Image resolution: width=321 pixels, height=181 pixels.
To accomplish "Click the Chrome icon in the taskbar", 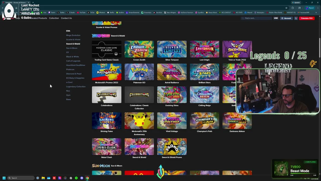I will pos(87,178).
